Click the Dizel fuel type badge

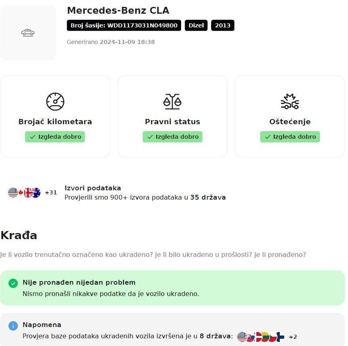tap(196, 25)
